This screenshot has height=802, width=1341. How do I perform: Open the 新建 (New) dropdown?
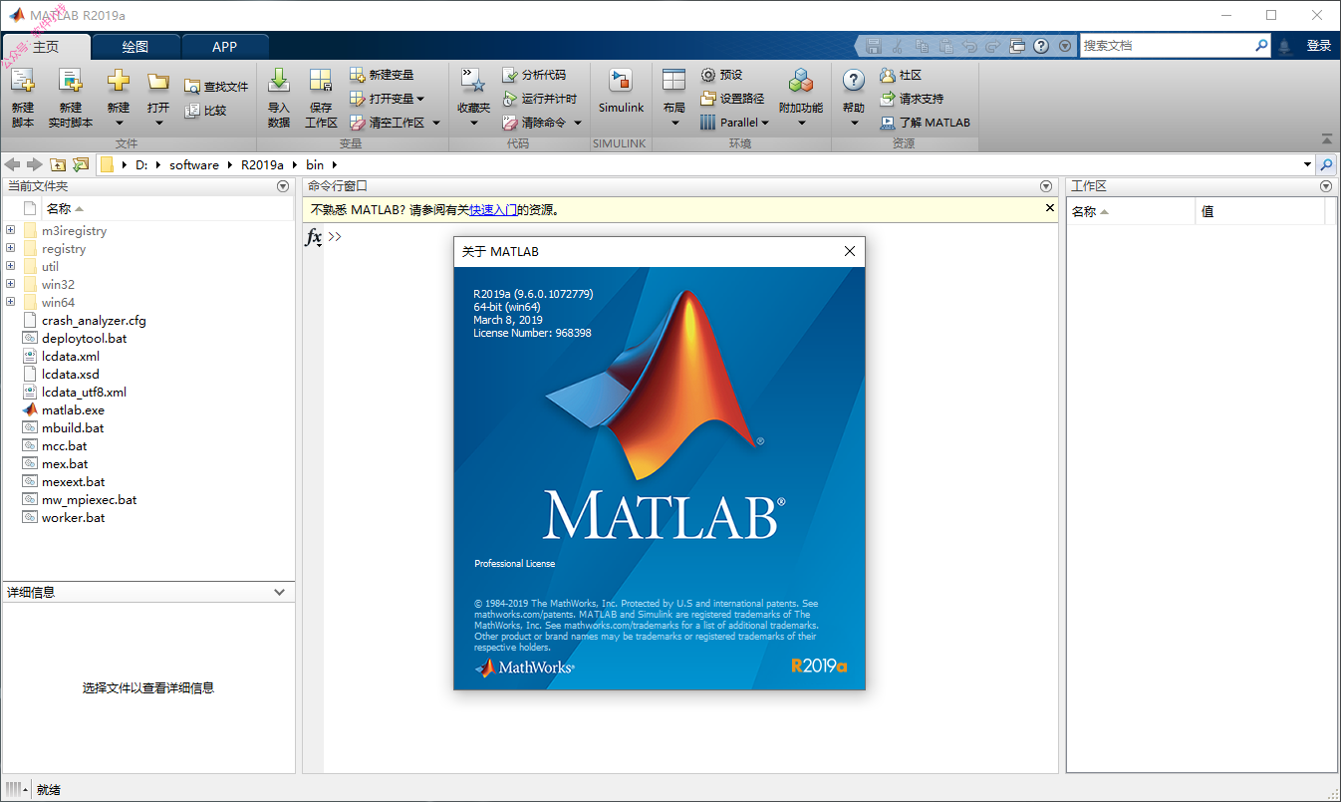click(119, 123)
